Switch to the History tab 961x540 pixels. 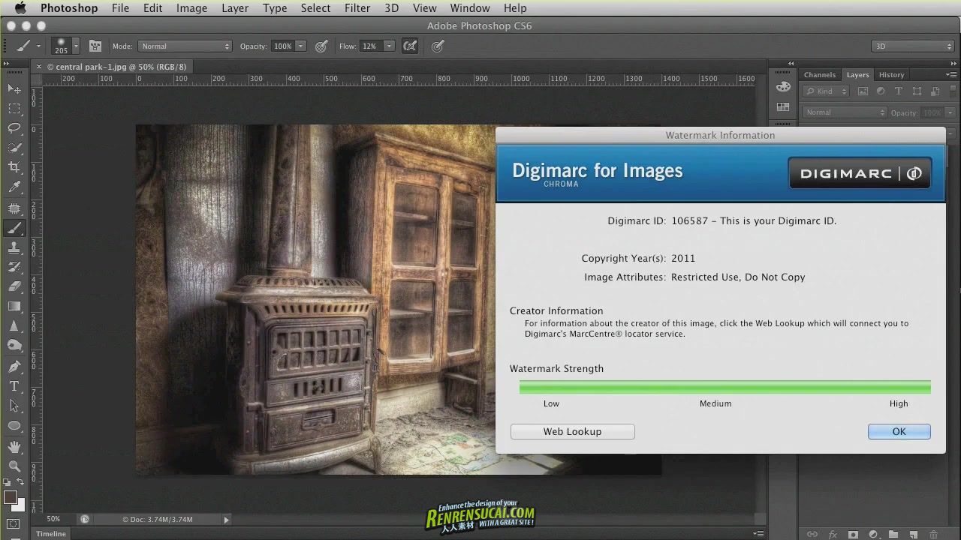pos(891,74)
